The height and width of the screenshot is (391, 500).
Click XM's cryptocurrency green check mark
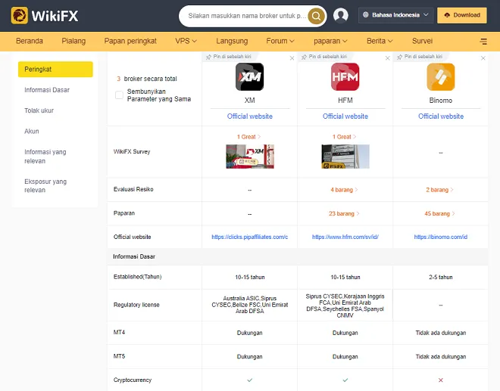[x=250, y=380]
